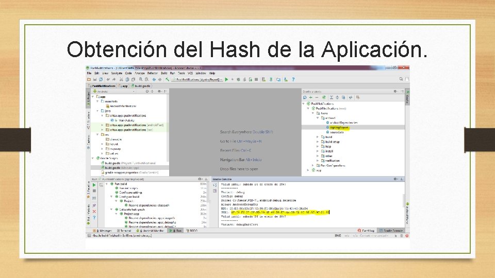The image size is (495, 278).
Task: Click the gear settings icon in Gradle Console header
Action: coord(395,179)
